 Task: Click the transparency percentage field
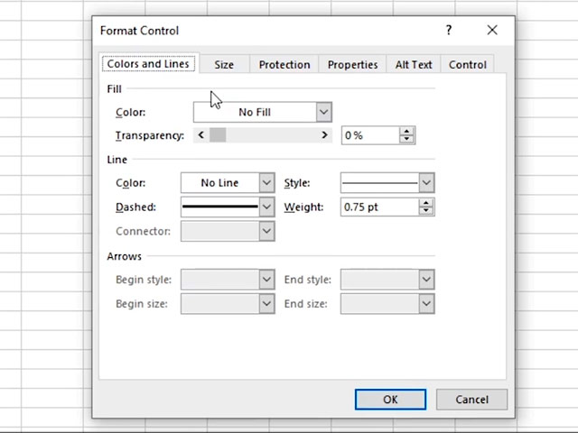pos(370,135)
